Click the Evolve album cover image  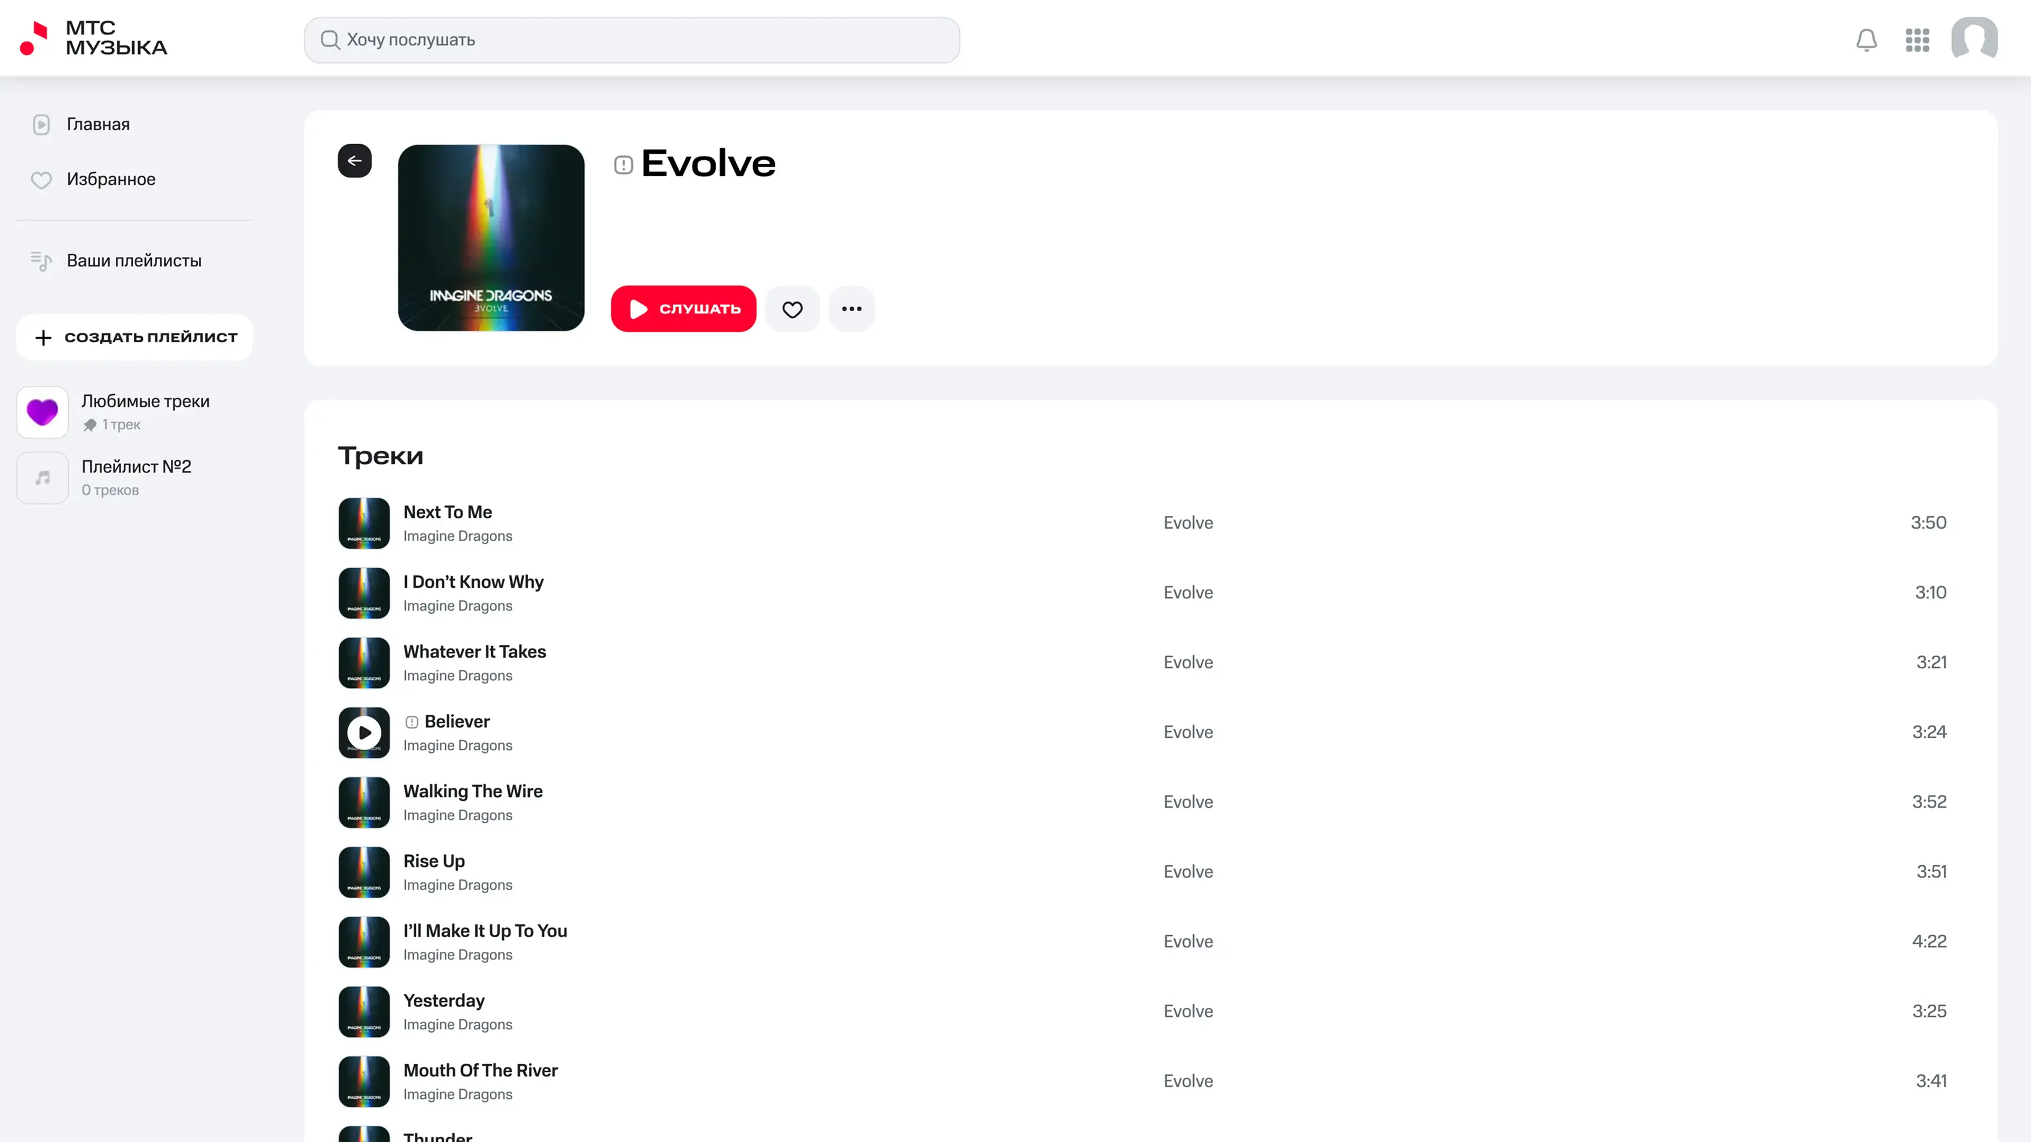tap(491, 237)
